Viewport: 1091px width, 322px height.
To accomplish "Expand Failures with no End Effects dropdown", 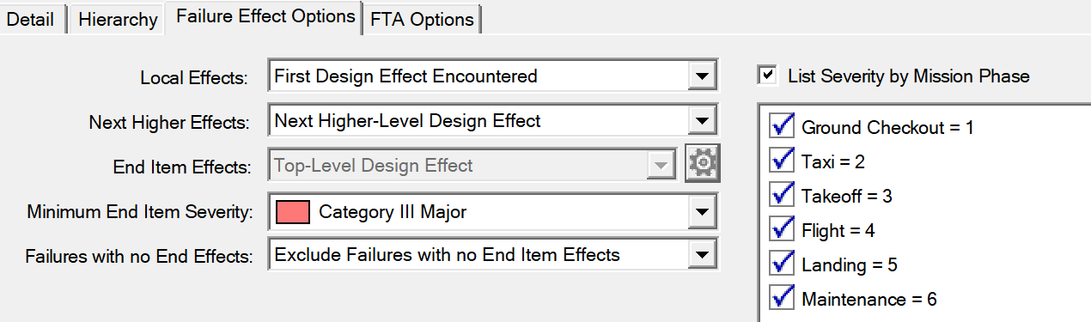I will [x=702, y=254].
